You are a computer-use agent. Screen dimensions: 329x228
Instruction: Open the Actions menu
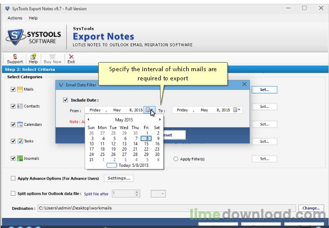point(15,18)
